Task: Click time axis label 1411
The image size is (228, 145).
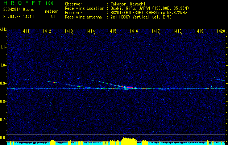Action: (25, 31)
